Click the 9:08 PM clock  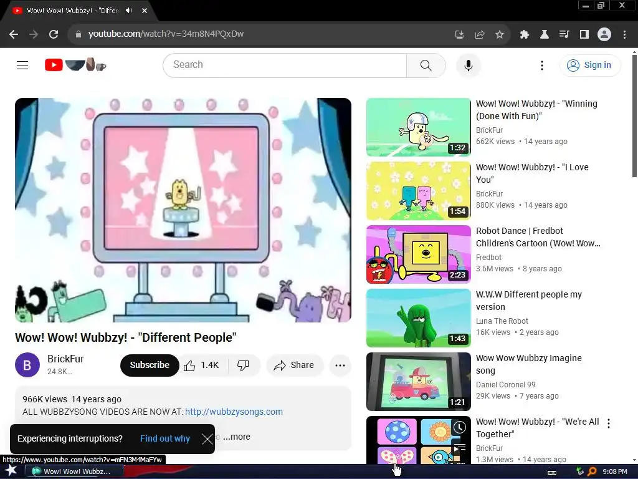click(614, 472)
